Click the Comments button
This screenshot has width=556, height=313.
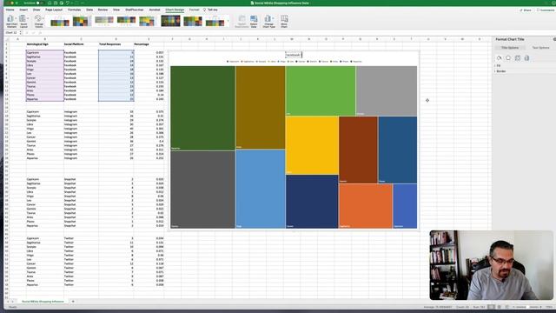tap(546, 10)
